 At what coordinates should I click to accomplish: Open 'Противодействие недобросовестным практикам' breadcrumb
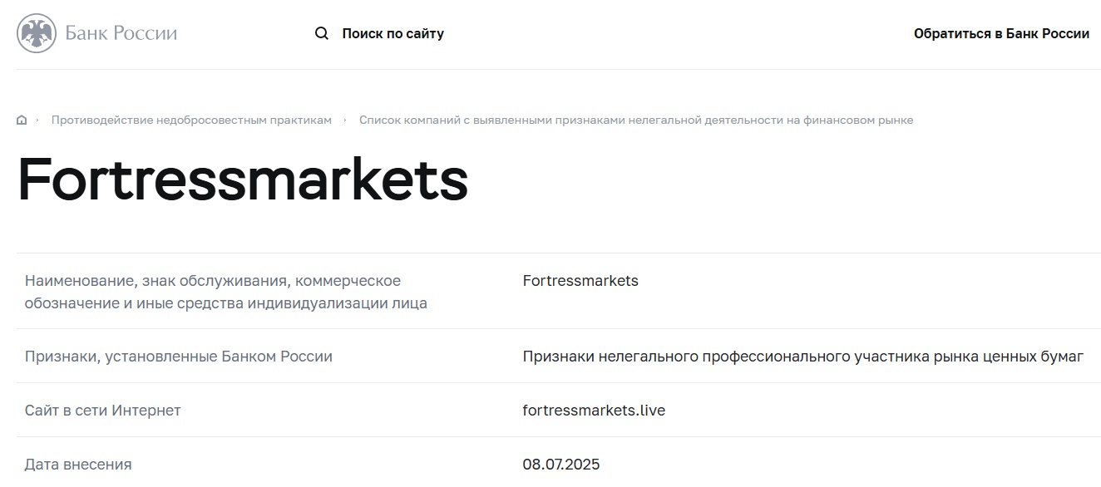[x=191, y=121]
